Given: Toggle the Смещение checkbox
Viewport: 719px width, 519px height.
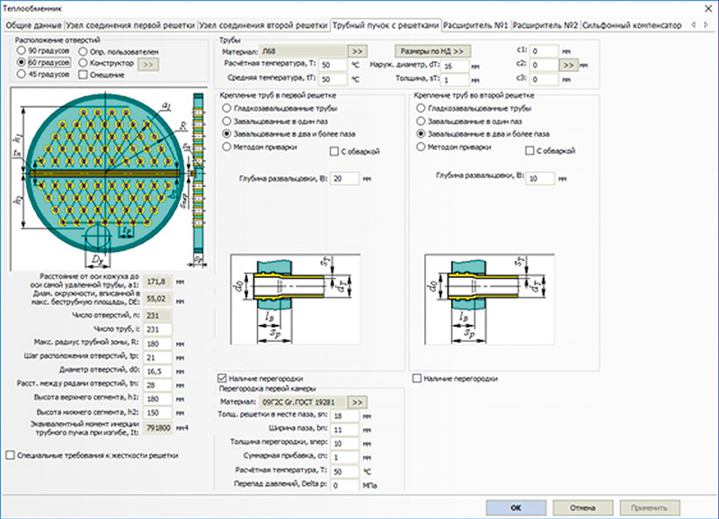Looking at the screenshot, I should tap(102, 75).
